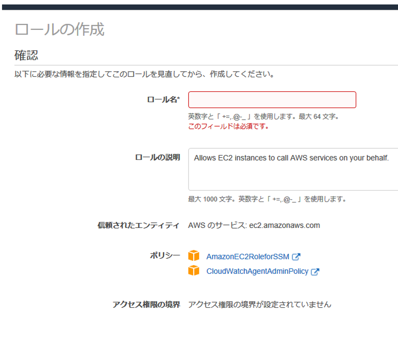Open the CloudWatchAgentAdminPolicy policy link
This screenshot has width=398, height=341.
pyautogui.click(x=257, y=271)
